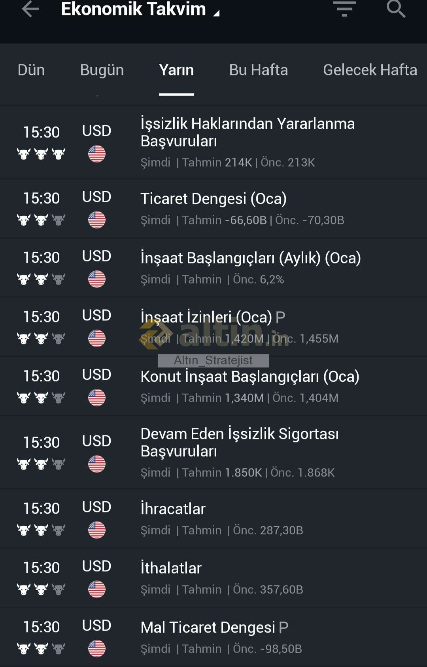This screenshot has height=667, width=427.
Task: Open the filter icon in header
Action: (344, 9)
